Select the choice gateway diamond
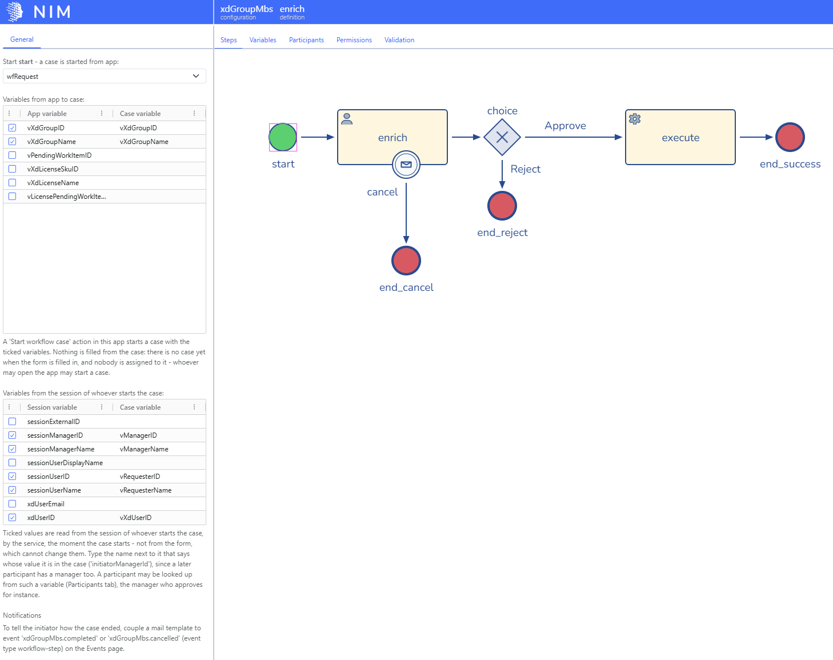The height and width of the screenshot is (660, 833). click(x=502, y=137)
